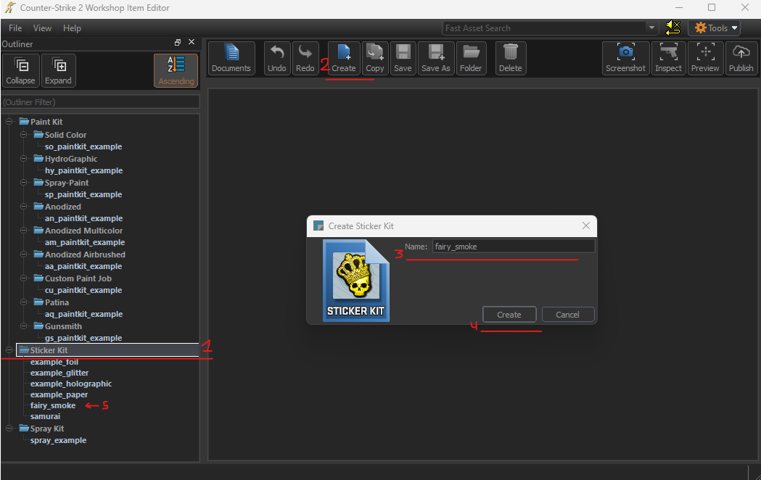
Task: Click the Delete trash icon
Action: tap(511, 58)
